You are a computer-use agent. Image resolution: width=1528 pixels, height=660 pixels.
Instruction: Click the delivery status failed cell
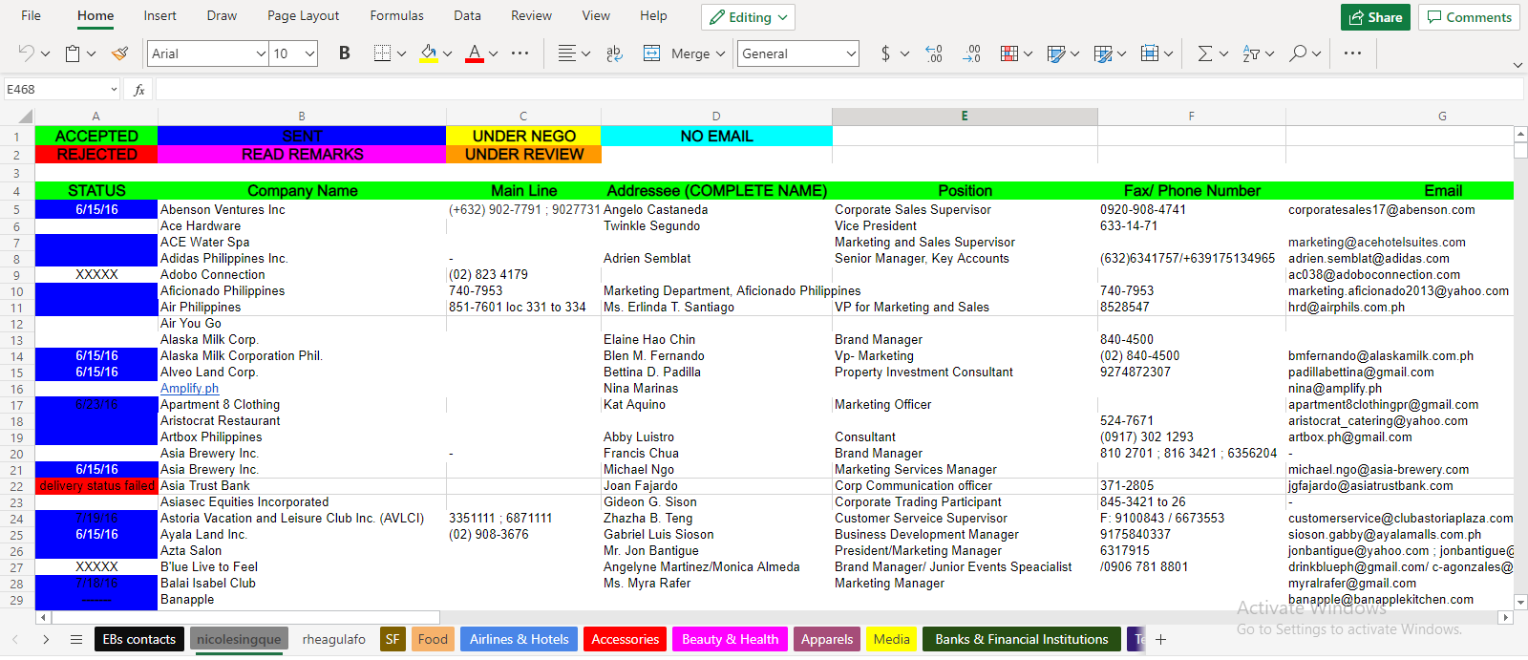(96, 486)
